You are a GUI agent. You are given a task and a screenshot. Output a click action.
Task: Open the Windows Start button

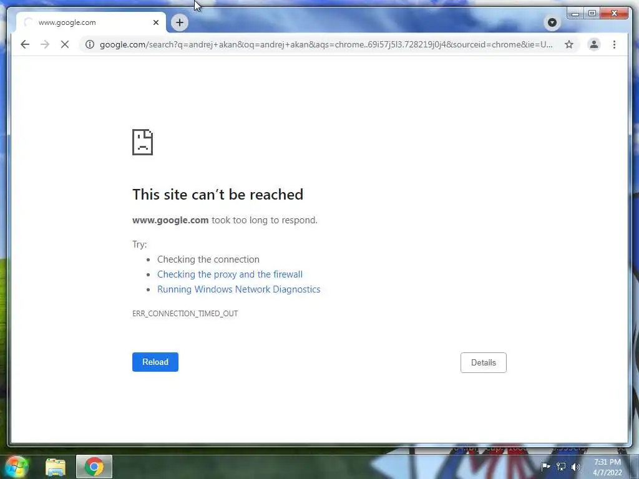pyautogui.click(x=16, y=467)
